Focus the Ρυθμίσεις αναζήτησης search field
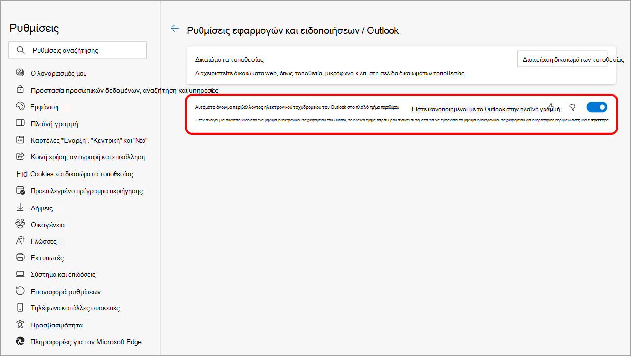The width and height of the screenshot is (631, 356). tap(78, 50)
